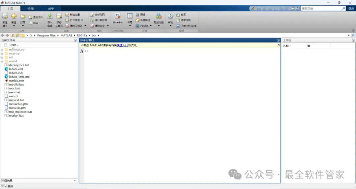The width and height of the screenshot is (356, 189).
Task: Expand the m3iregistry folder
Action: pyautogui.click(x=2, y=50)
